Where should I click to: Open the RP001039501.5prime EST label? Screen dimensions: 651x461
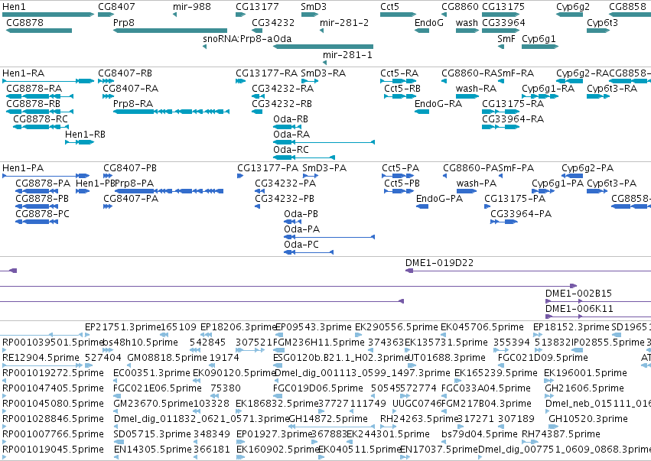pos(52,343)
